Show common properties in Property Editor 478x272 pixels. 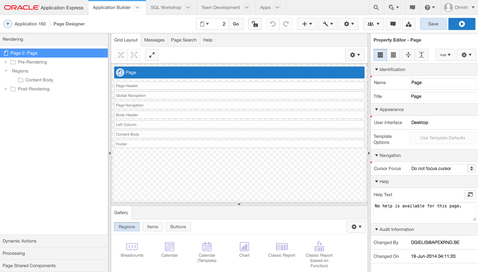[x=380, y=55]
